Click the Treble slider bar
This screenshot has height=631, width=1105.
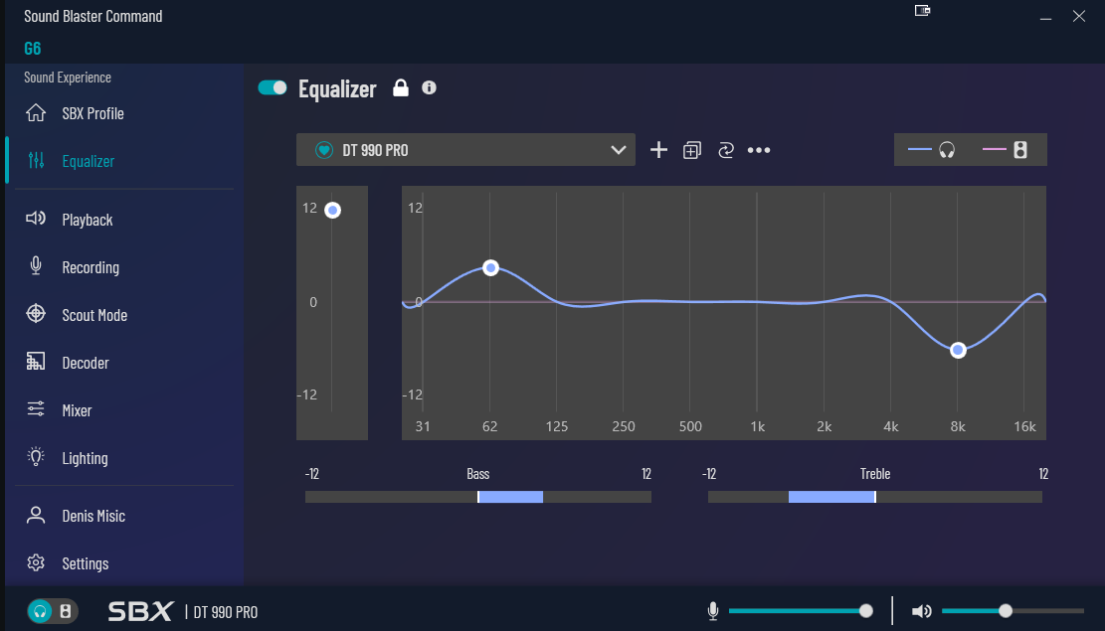coord(874,497)
